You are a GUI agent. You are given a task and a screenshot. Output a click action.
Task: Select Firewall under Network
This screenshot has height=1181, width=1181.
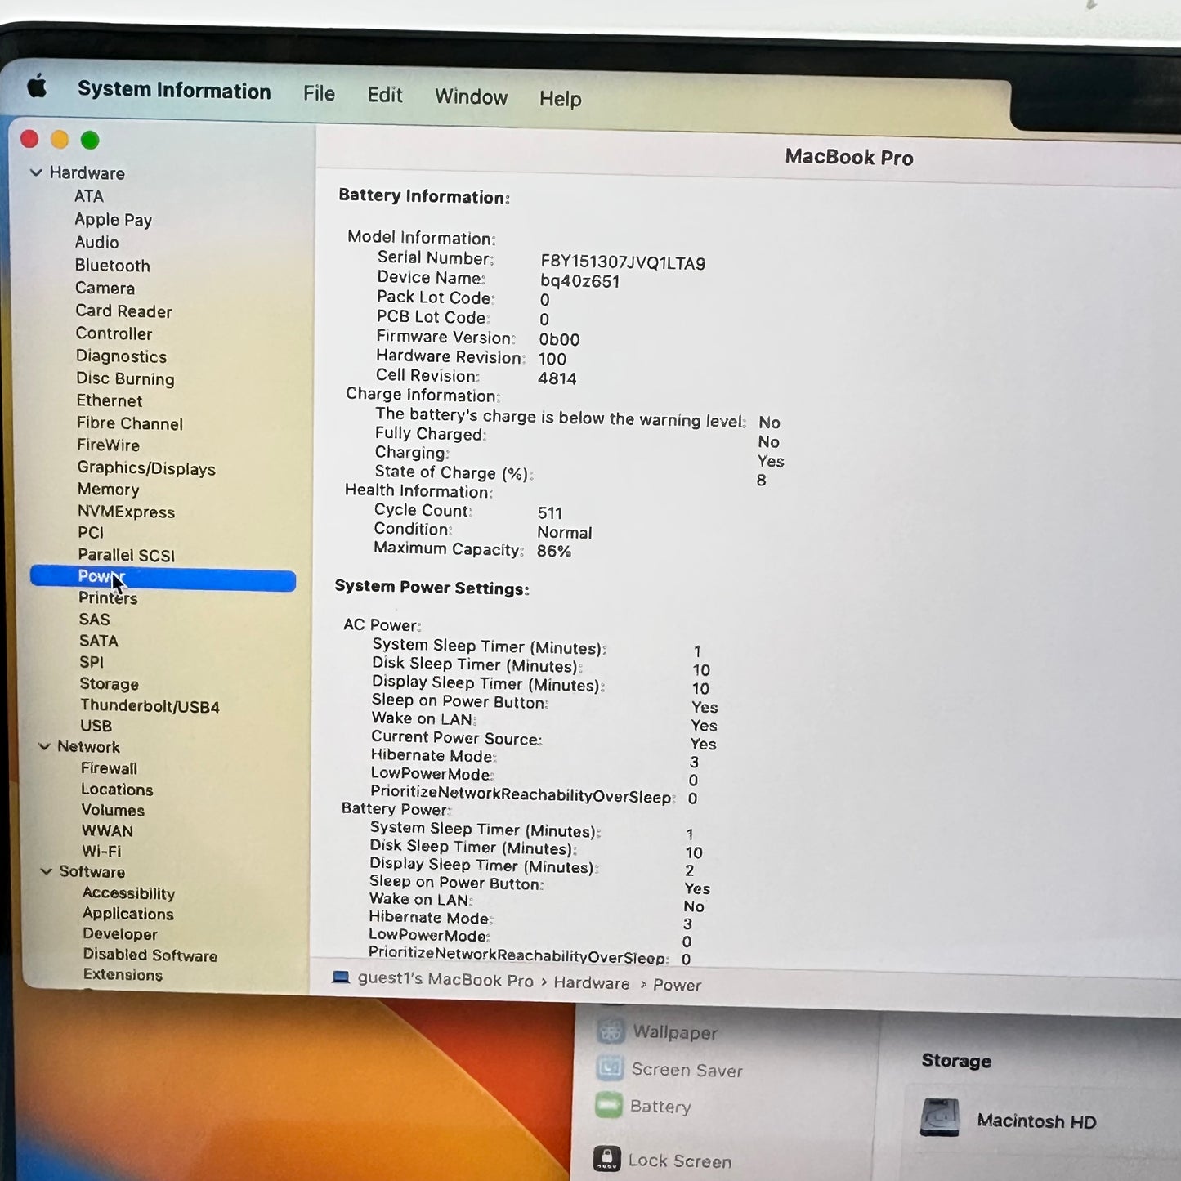click(110, 768)
